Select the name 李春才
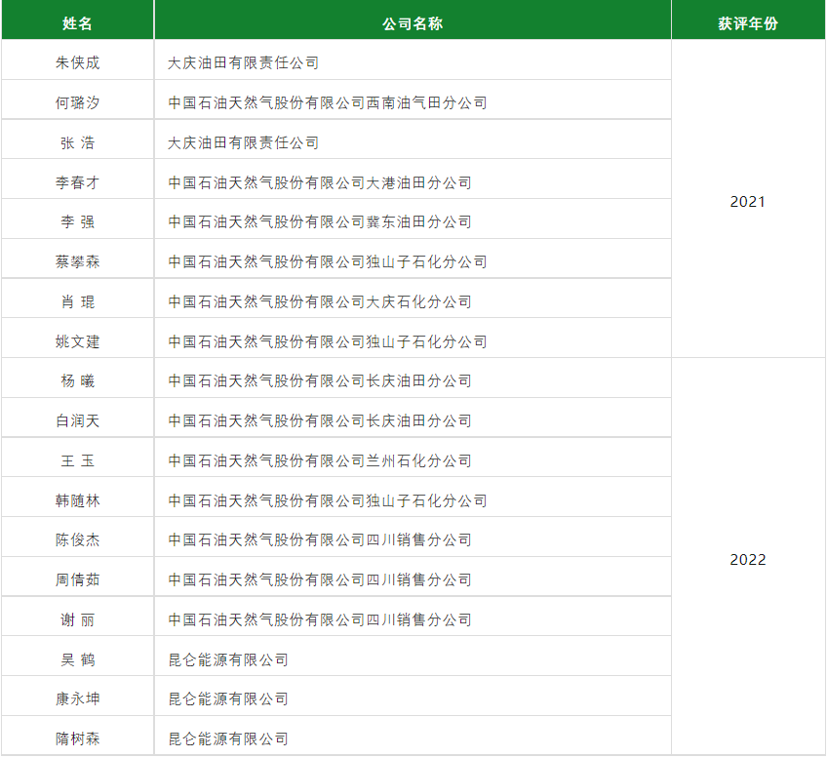 click(x=78, y=182)
